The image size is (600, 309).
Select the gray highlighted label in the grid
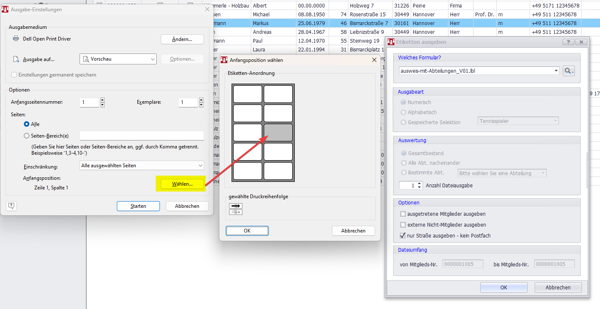point(278,133)
